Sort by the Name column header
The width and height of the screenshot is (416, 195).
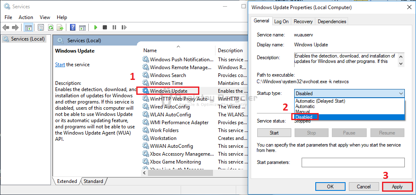(150, 51)
